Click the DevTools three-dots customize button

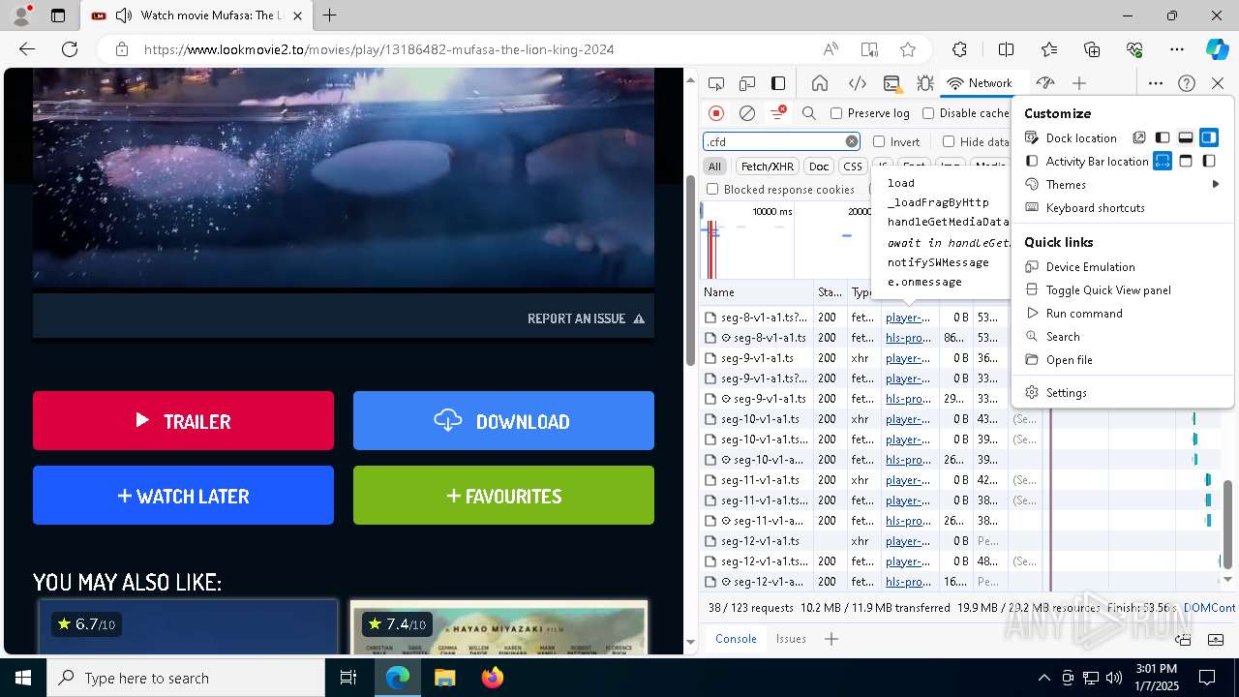1156,83
